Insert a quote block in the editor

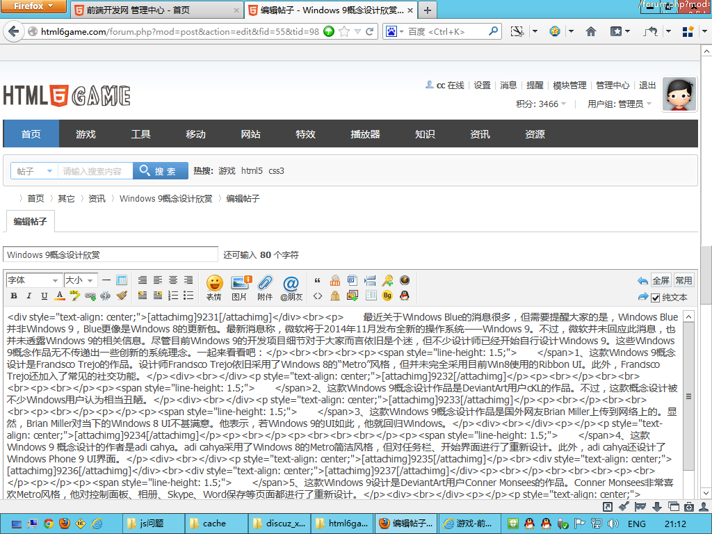point(317,281)
